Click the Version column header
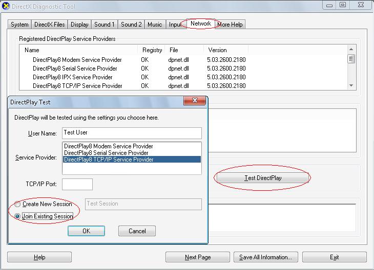 [x=226, y=50]
